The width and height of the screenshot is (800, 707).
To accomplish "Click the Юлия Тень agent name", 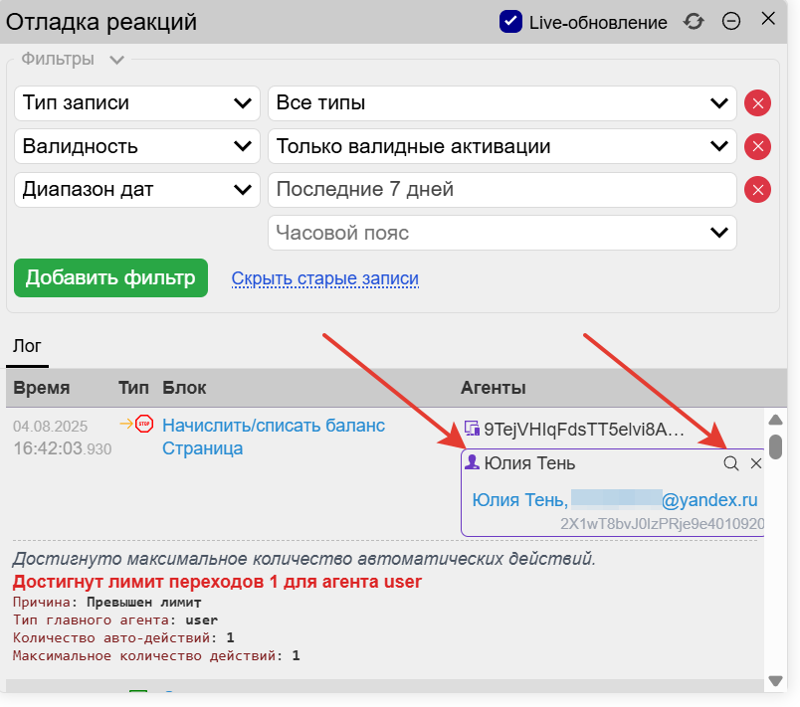I will [529, 463].
